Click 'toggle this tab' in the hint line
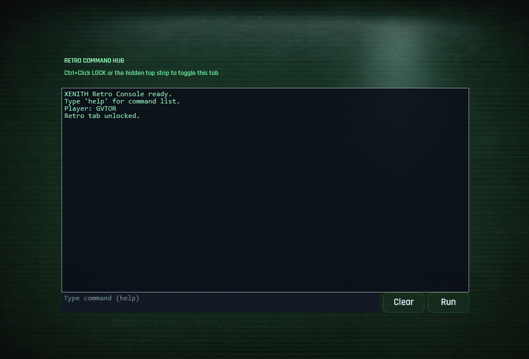 click(198, 73)
